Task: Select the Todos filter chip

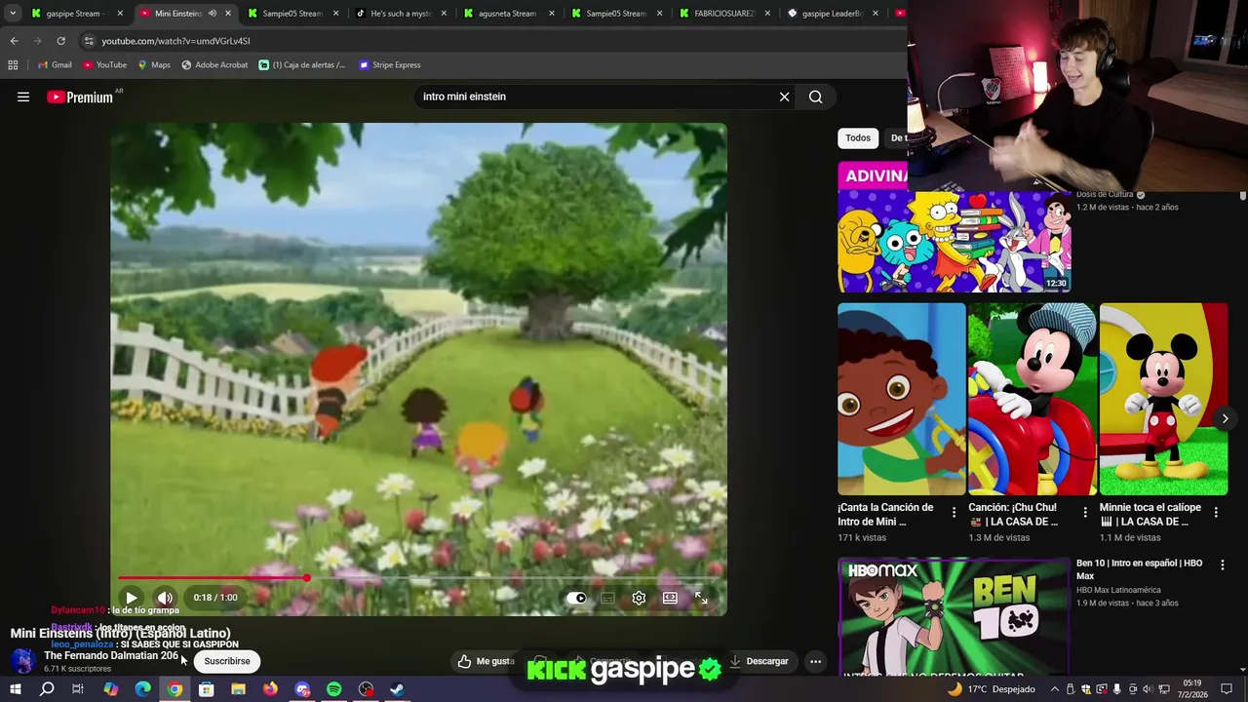Action: coord(858,137)
